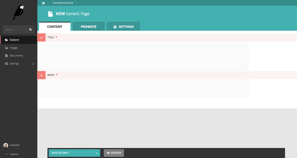This screenshot has height=158, width=297.
Task: Click the Explorer folder icon
Action: click(6, 40)
